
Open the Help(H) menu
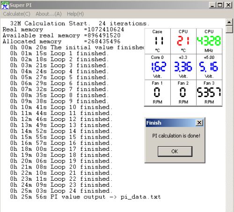point(75,14)
